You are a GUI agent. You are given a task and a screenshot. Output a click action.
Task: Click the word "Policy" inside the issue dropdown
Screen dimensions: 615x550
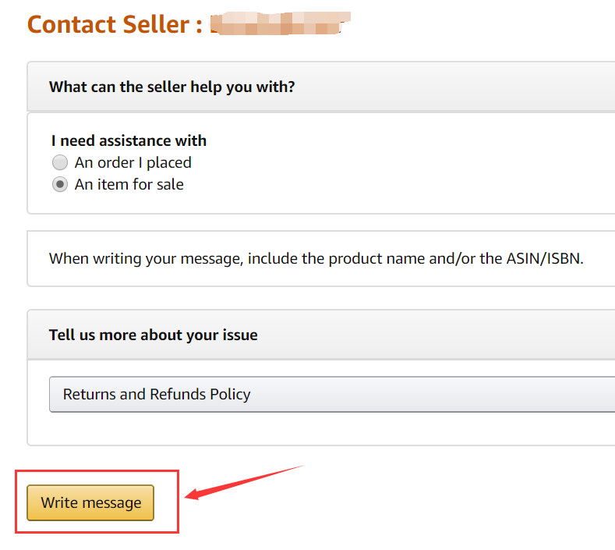[230, 395]
